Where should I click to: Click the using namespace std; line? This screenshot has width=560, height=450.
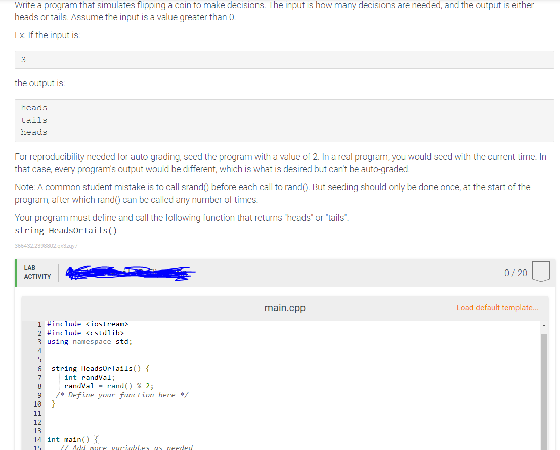[x=89, y=341]
